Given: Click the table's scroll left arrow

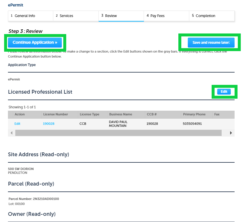Looking at the screenshot, I should (x=11, y=133).
